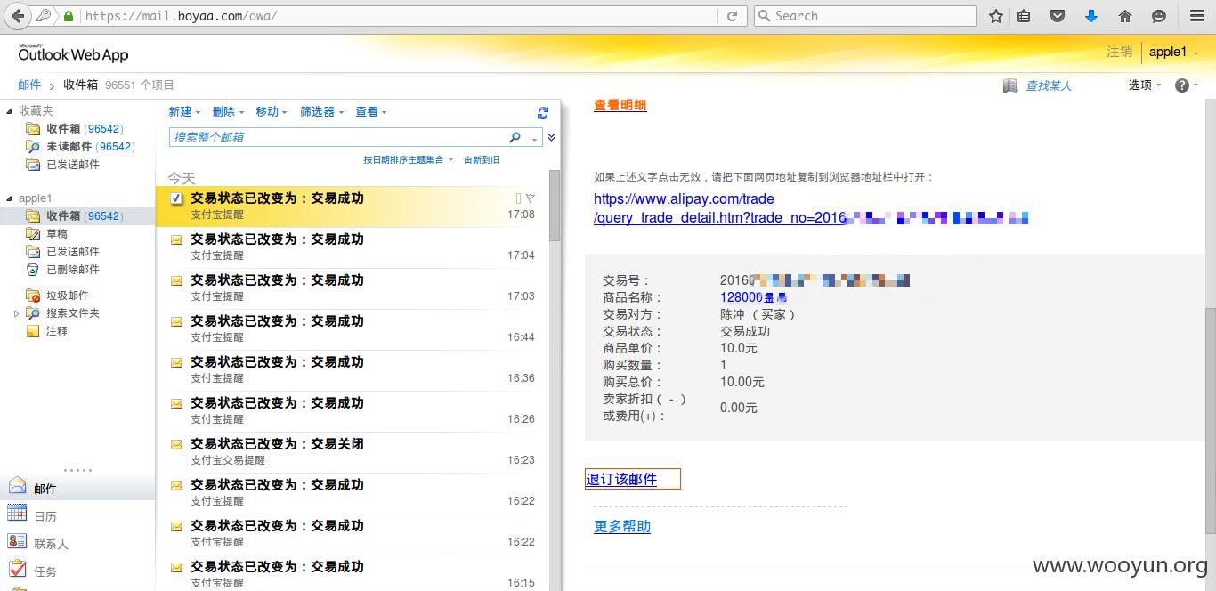1216x591 pixels.
Task: Click the envelope icon of the 17:04 message
Action: pyautogui.click(x=176, y=239)
